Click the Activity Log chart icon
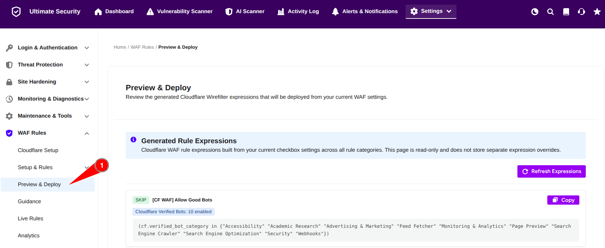This screenshot has width=605, height=248. (281, 12)
